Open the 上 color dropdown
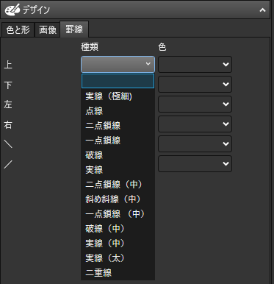The image size is (274, 284). coord(195,64)
